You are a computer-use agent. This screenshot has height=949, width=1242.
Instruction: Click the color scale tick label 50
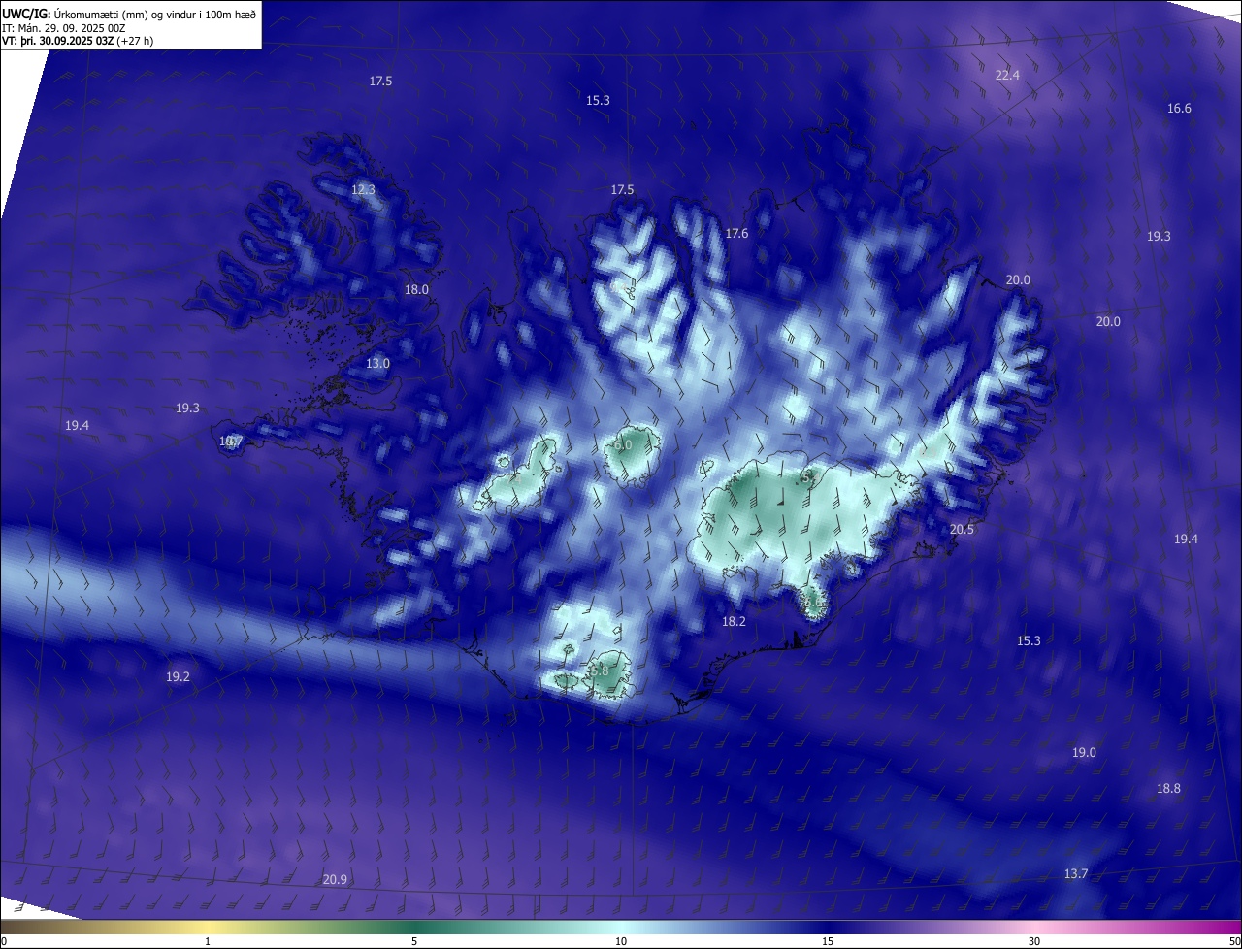pyautogui.click(x=1234, y=942)
